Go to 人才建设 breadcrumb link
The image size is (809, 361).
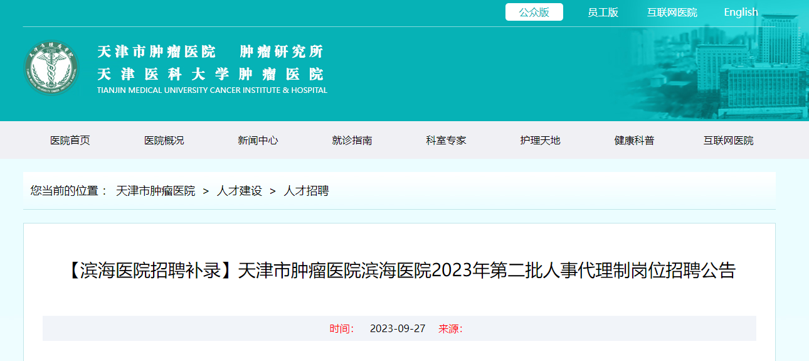pyautogui.click(x=240, y=191)
